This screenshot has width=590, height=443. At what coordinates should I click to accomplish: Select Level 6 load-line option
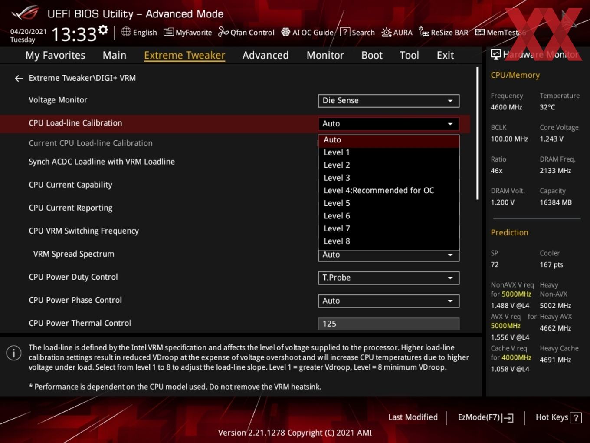click(389, 216)
